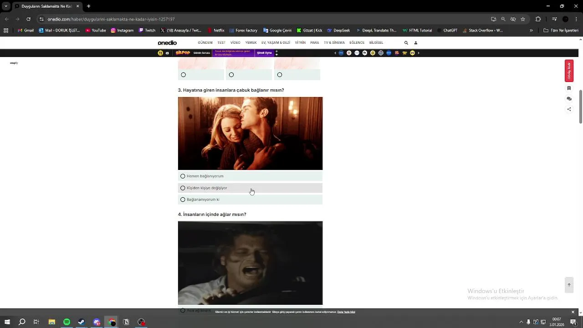Open the comments icon on the right sidebar
The image size is (583, 328).
[569, 98]
